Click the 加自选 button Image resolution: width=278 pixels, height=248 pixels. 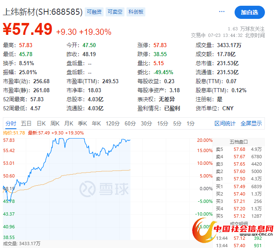click(249, 12)
